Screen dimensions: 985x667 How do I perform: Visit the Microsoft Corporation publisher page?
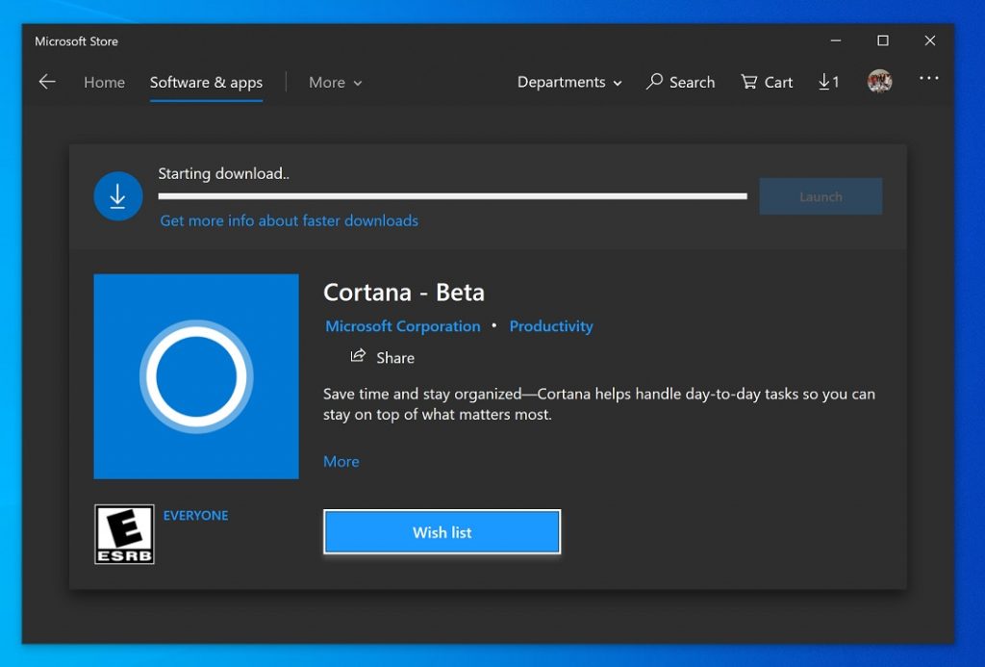click(403, 325)
